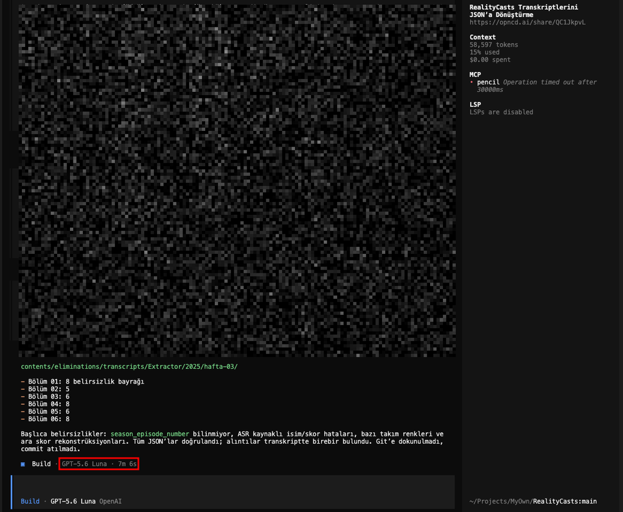Viewport: 623px width, 512px height.
Task: Click OpenAI provider label in footer
Action: click(111, 501)
